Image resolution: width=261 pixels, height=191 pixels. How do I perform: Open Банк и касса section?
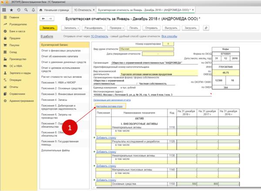[x=17, y=31]
